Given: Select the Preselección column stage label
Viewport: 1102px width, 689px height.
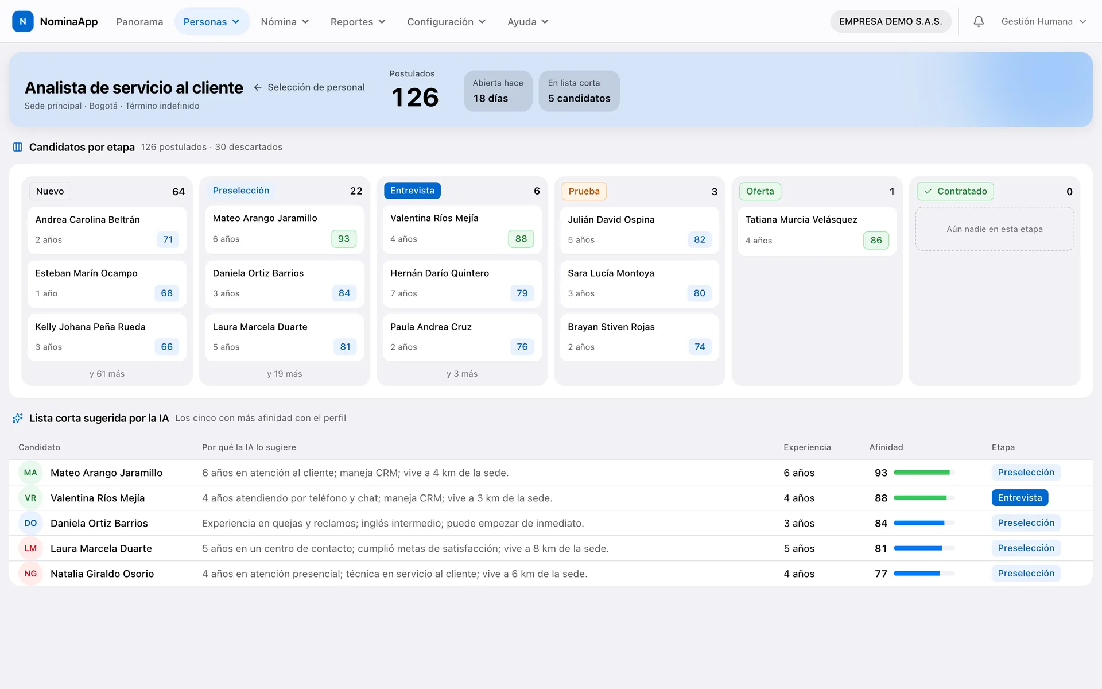Looking at the screenshot, I should coord(241,191).
